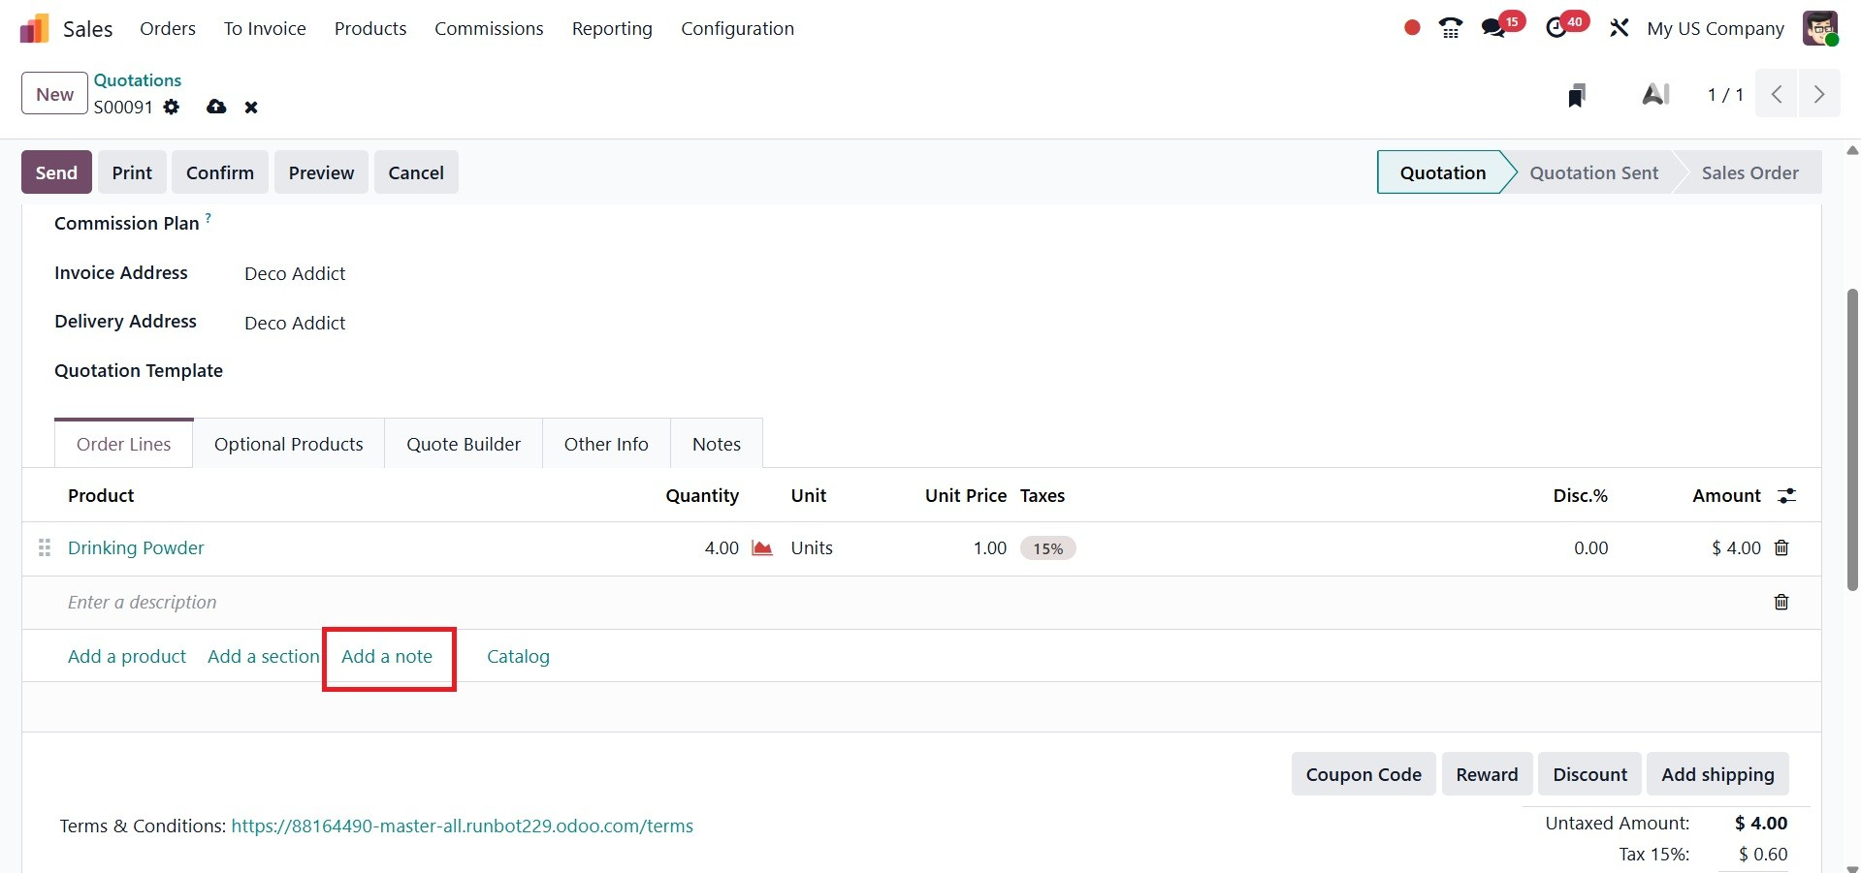
Task: Click the cloud save icon
Action: click(216, 107)
